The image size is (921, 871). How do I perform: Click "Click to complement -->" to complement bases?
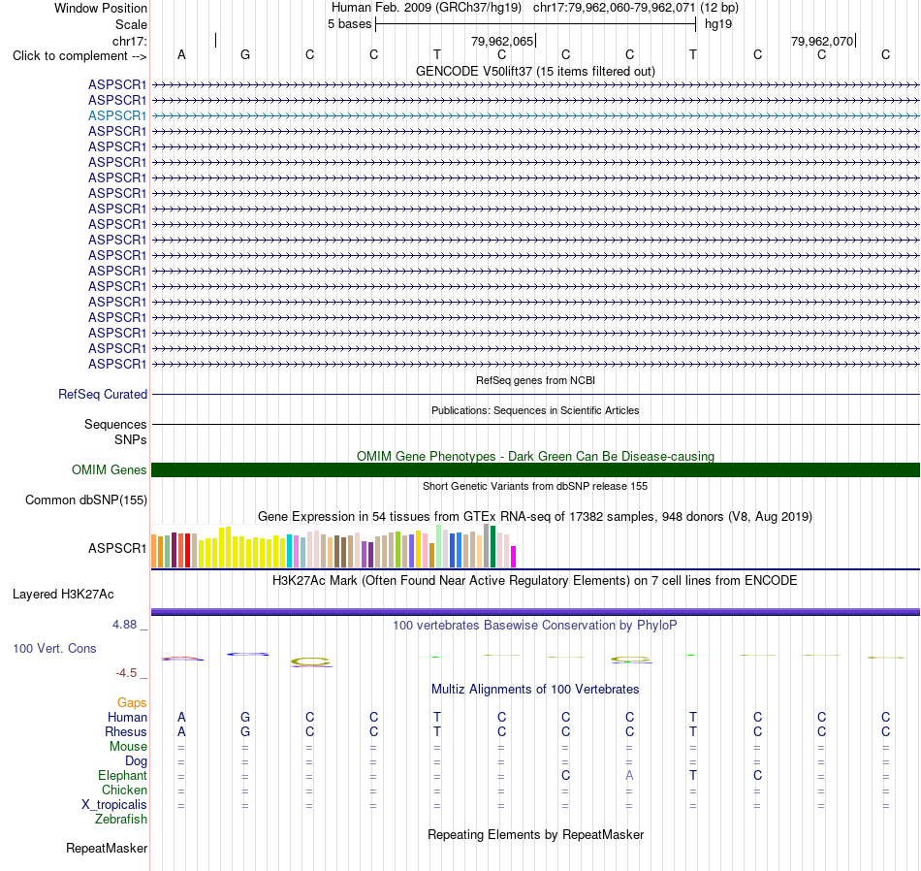pyautogui.click(x=79, y=56)
